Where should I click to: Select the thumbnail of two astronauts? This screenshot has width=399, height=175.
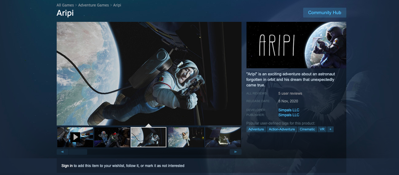pos(112,137)
